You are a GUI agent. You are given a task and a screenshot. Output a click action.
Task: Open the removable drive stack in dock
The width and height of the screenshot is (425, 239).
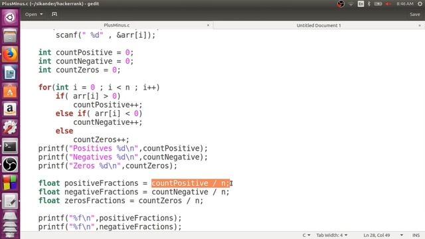coord(10,224)
